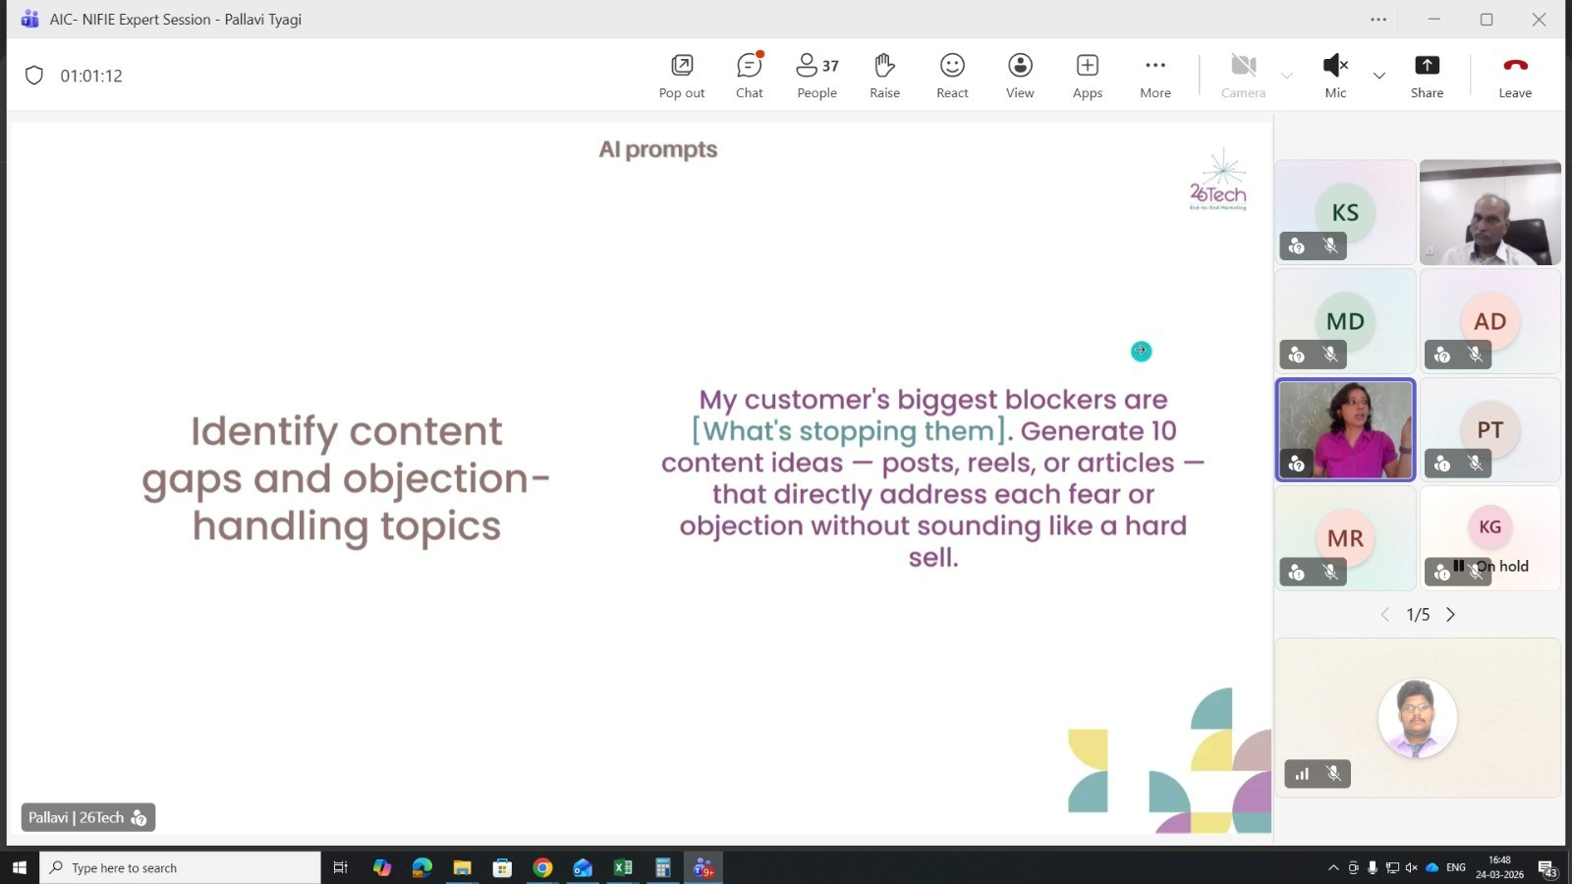Click the Windows taskbar search box
Screen dimensions: 1572x884
pyautogui.click(x=181, y=867)
